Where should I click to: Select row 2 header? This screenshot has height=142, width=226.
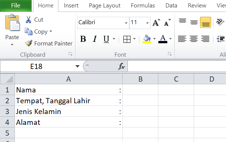click(x=7, y=100)
